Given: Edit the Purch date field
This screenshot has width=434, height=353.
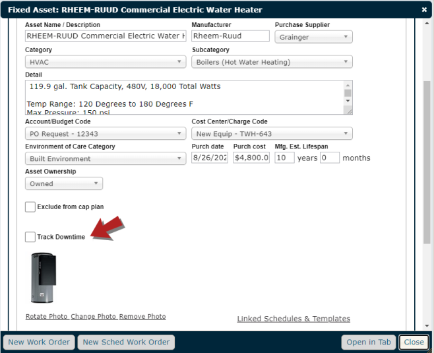Looking at the screenshot, I should coord(210,158).
